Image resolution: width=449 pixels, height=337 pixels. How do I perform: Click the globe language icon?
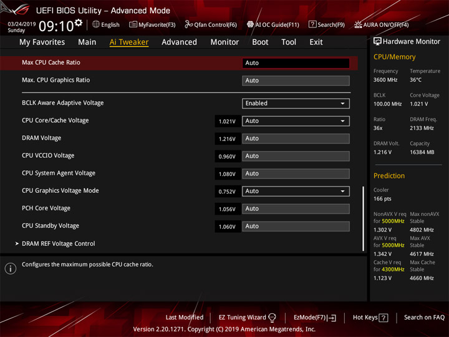pos(96,24)
